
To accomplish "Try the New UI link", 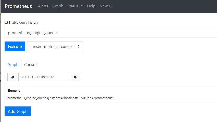I will tap(106, 6).
